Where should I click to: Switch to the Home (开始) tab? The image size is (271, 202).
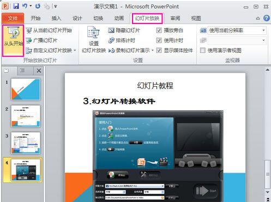(35, 18)
